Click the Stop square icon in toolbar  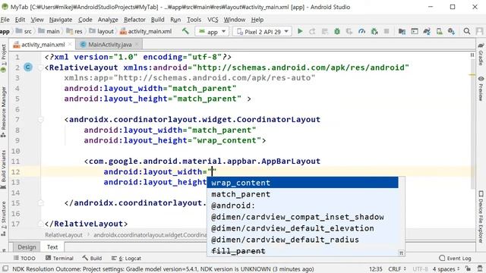point(387,31)
